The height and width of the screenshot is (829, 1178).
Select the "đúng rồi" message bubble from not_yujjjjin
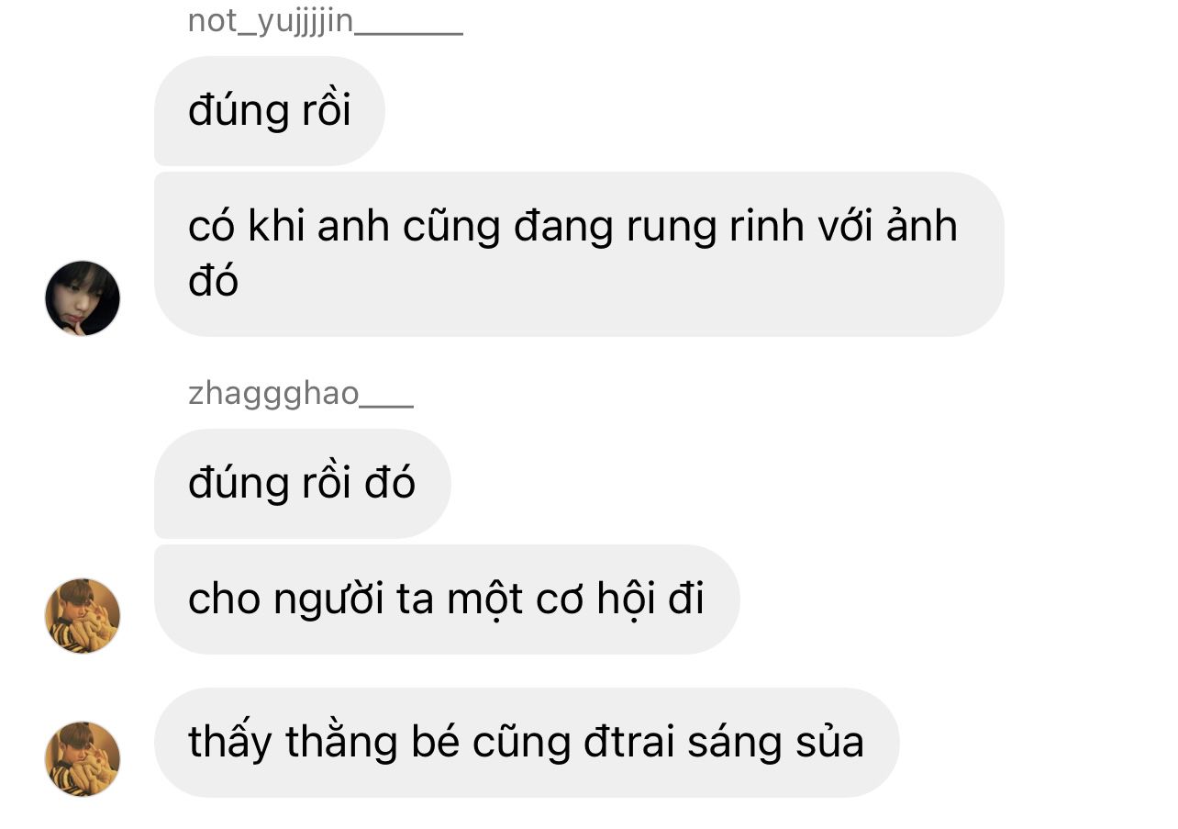coord(270,111)
